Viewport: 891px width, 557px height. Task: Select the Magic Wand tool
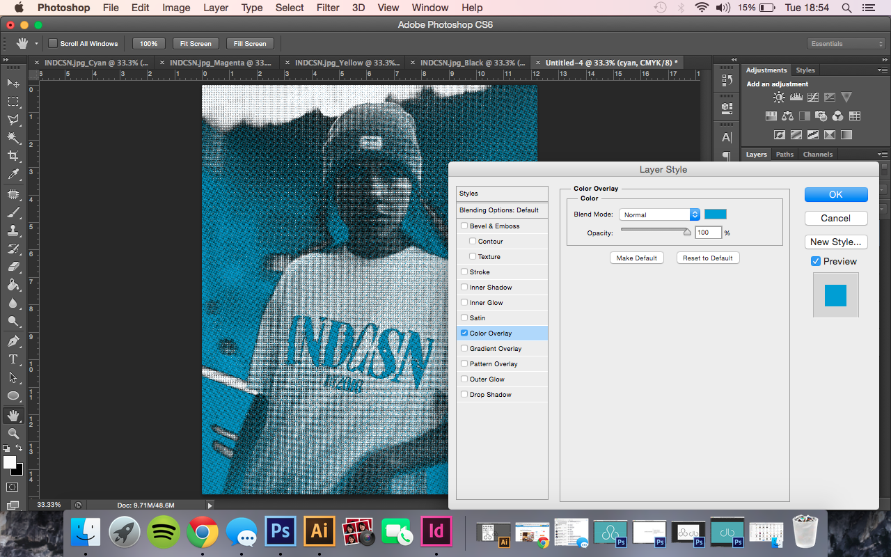coord(13,138)
